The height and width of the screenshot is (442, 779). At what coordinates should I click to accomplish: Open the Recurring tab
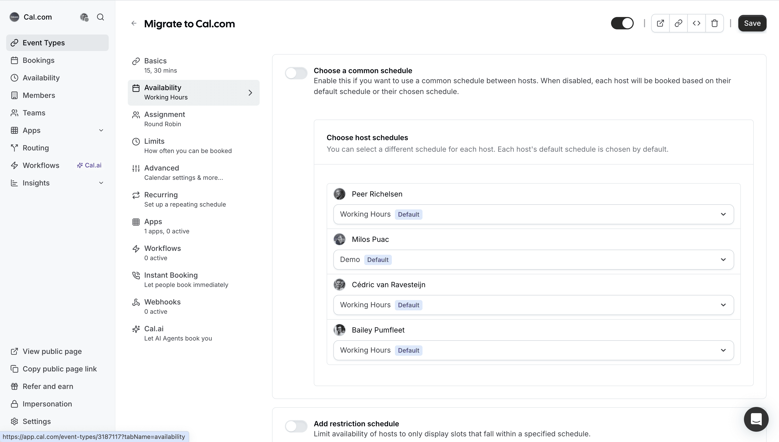[194, 199]
